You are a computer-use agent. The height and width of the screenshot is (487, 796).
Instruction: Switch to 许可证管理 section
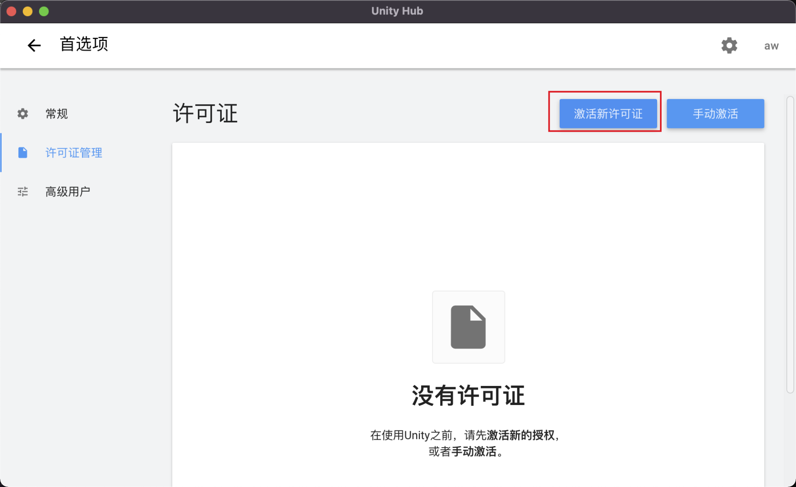(x=74, y=152)
